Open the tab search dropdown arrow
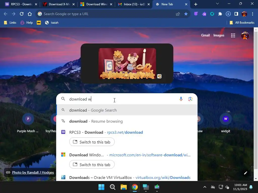 217,4
